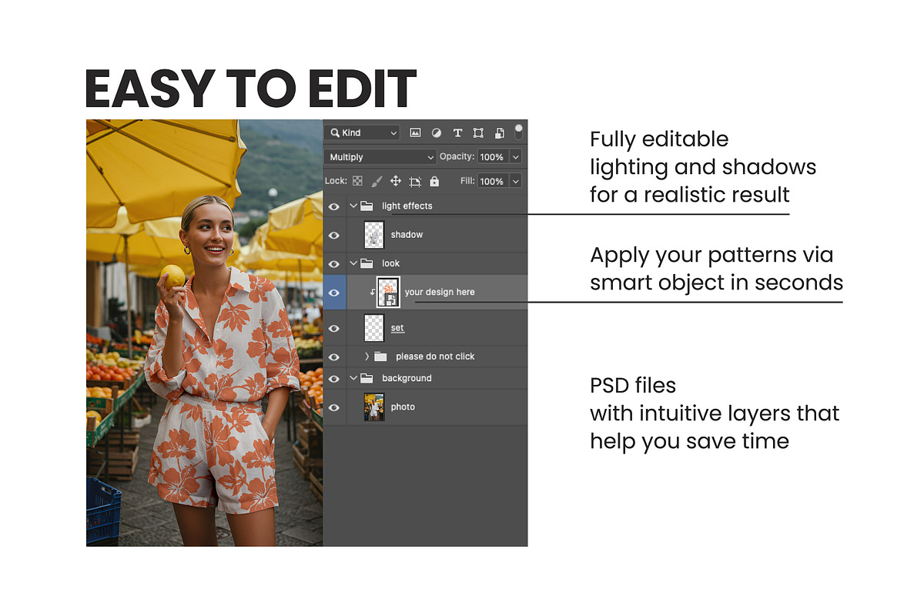Click the lock image pixels brush icon

pos(377,181)
